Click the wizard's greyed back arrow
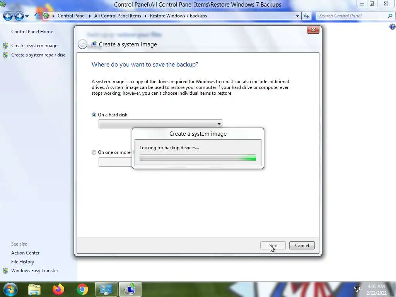This screenshot has height=297, width=396. coord(83,44)
